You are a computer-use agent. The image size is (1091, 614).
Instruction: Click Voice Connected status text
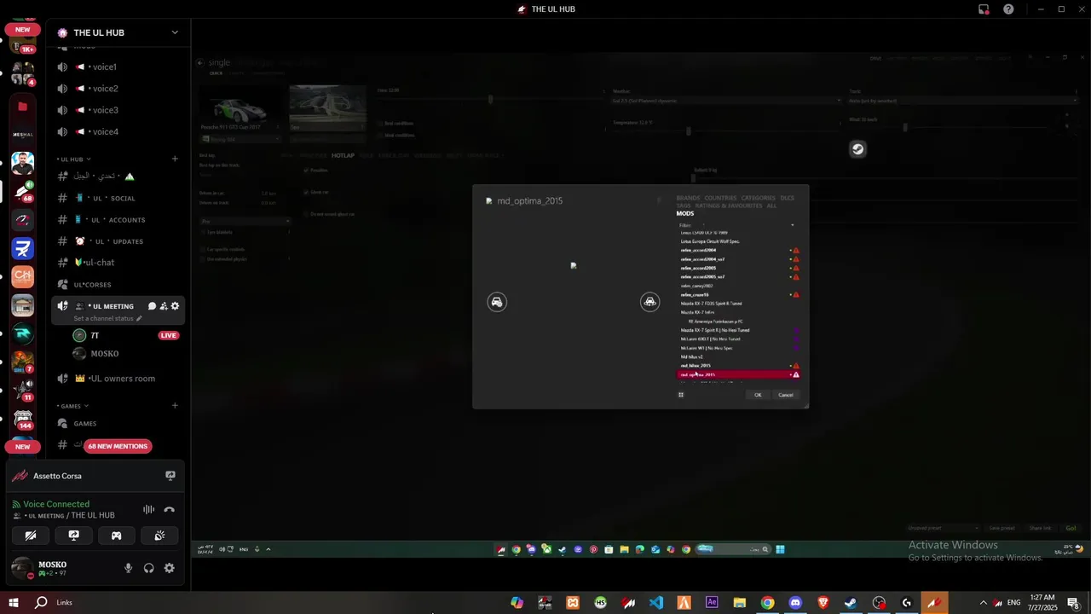point(56,504)
